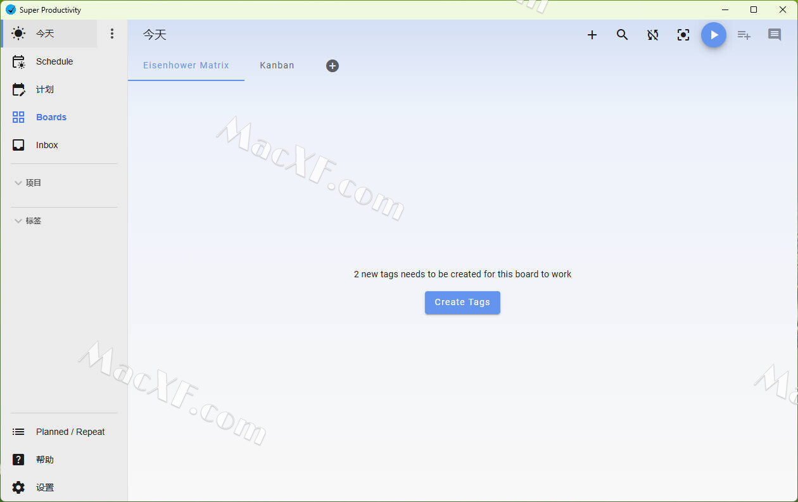Click the 今天 sun icon
This screenshot has height=502, width=798.
click(19, 34)
